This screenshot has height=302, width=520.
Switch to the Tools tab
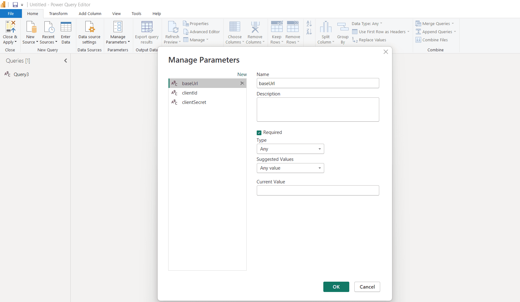coord(137,13)
